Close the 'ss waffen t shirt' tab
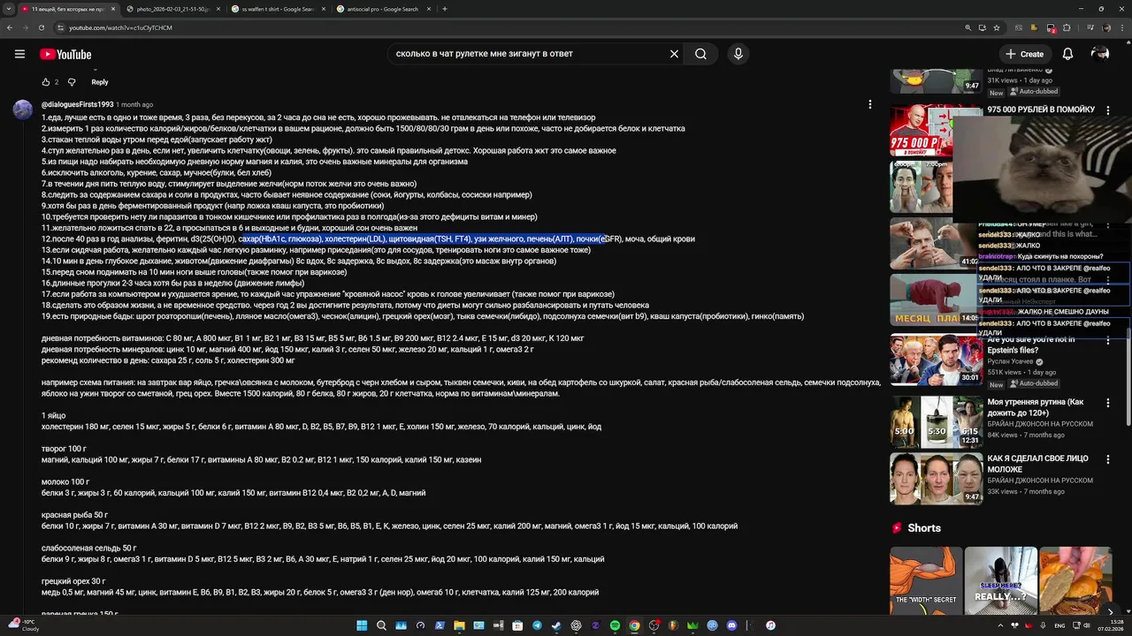Image resolution: width=1132 pixels, height=636 pixels. point(322,9)
